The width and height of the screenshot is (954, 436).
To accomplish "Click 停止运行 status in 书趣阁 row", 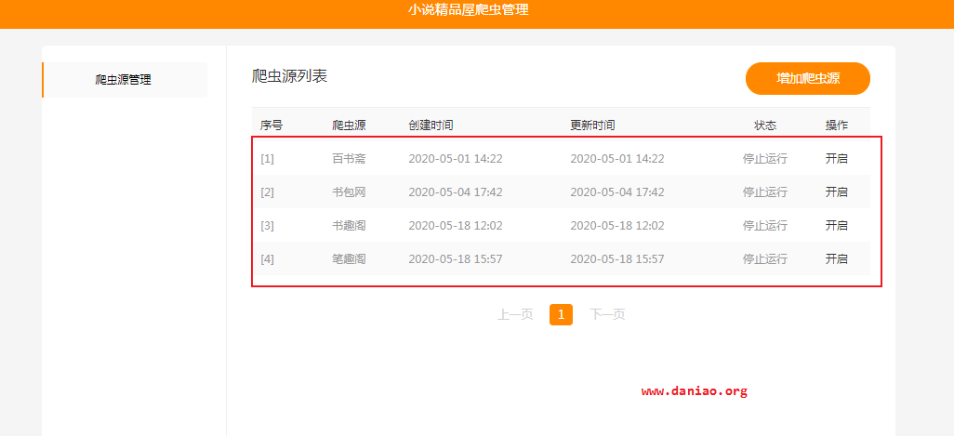I will [x=765, y=226].
